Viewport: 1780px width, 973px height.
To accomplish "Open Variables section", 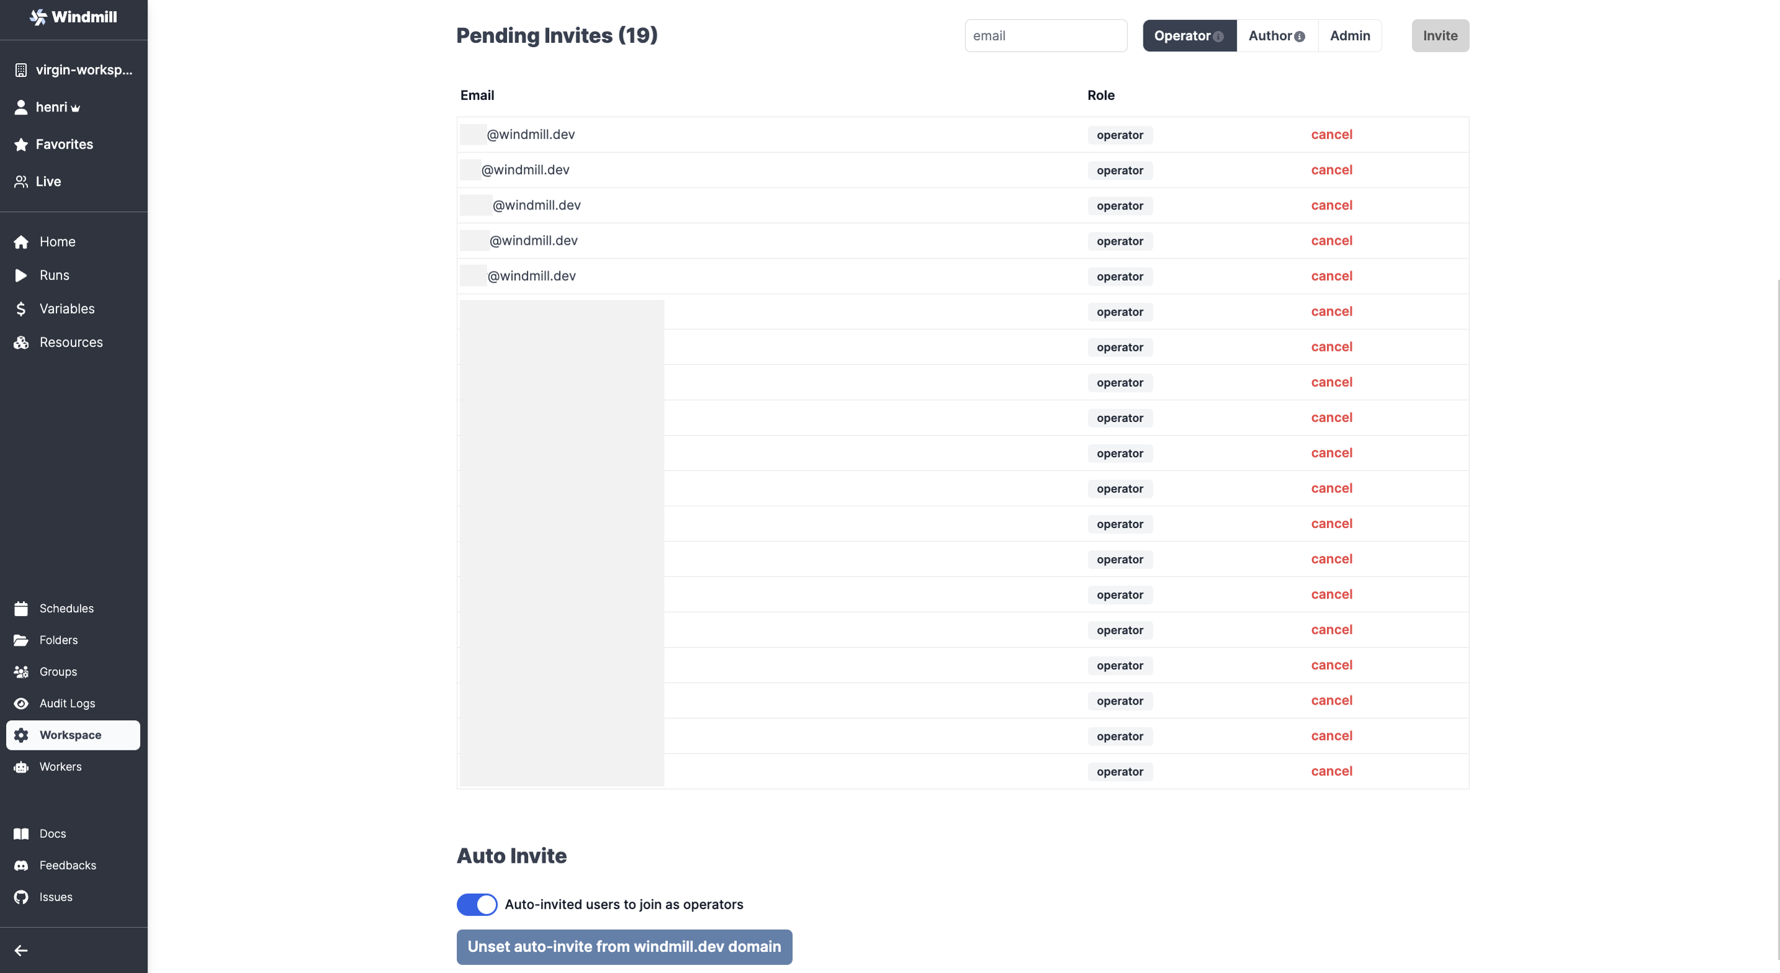I will tap(64, 309).
